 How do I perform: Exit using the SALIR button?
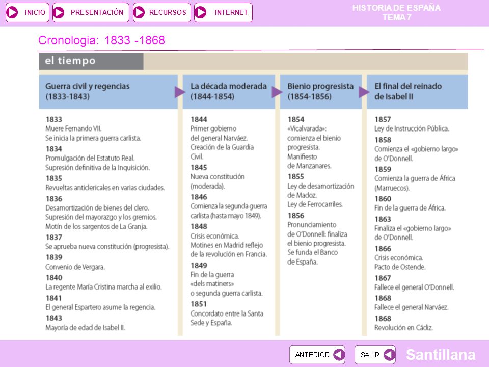coord(375,355)
